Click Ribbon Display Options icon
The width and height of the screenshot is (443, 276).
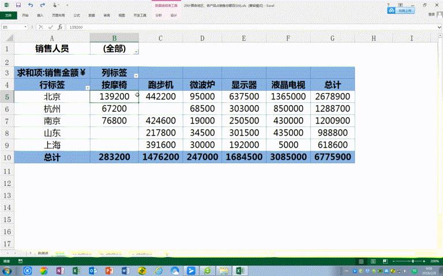(x=400, y=5)
